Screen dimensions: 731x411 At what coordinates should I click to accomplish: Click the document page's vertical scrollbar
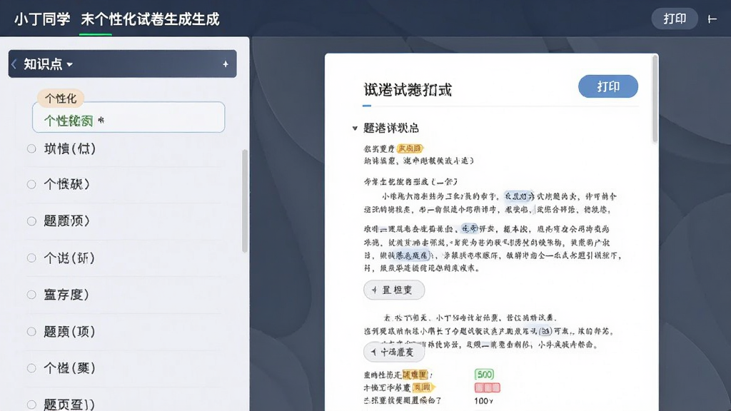pyautogui.click(x=655, y=98)
